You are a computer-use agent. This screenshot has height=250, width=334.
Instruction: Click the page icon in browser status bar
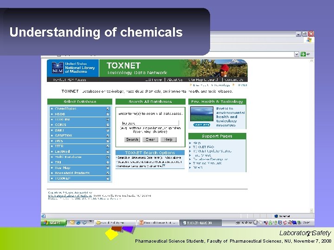click(x=43, y=216)
